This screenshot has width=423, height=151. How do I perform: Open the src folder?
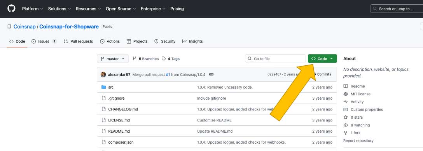click(111, 87)
